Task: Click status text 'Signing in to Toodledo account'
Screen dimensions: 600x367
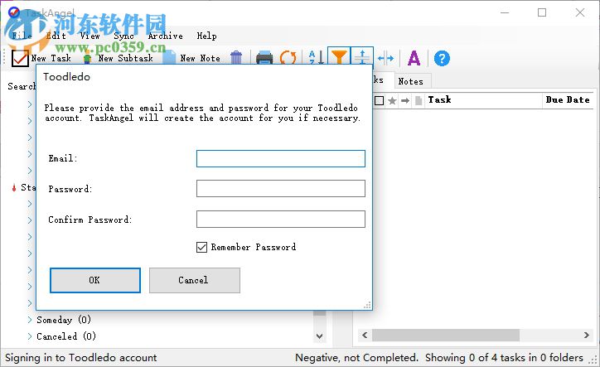Action: click(x=80, y=357)
